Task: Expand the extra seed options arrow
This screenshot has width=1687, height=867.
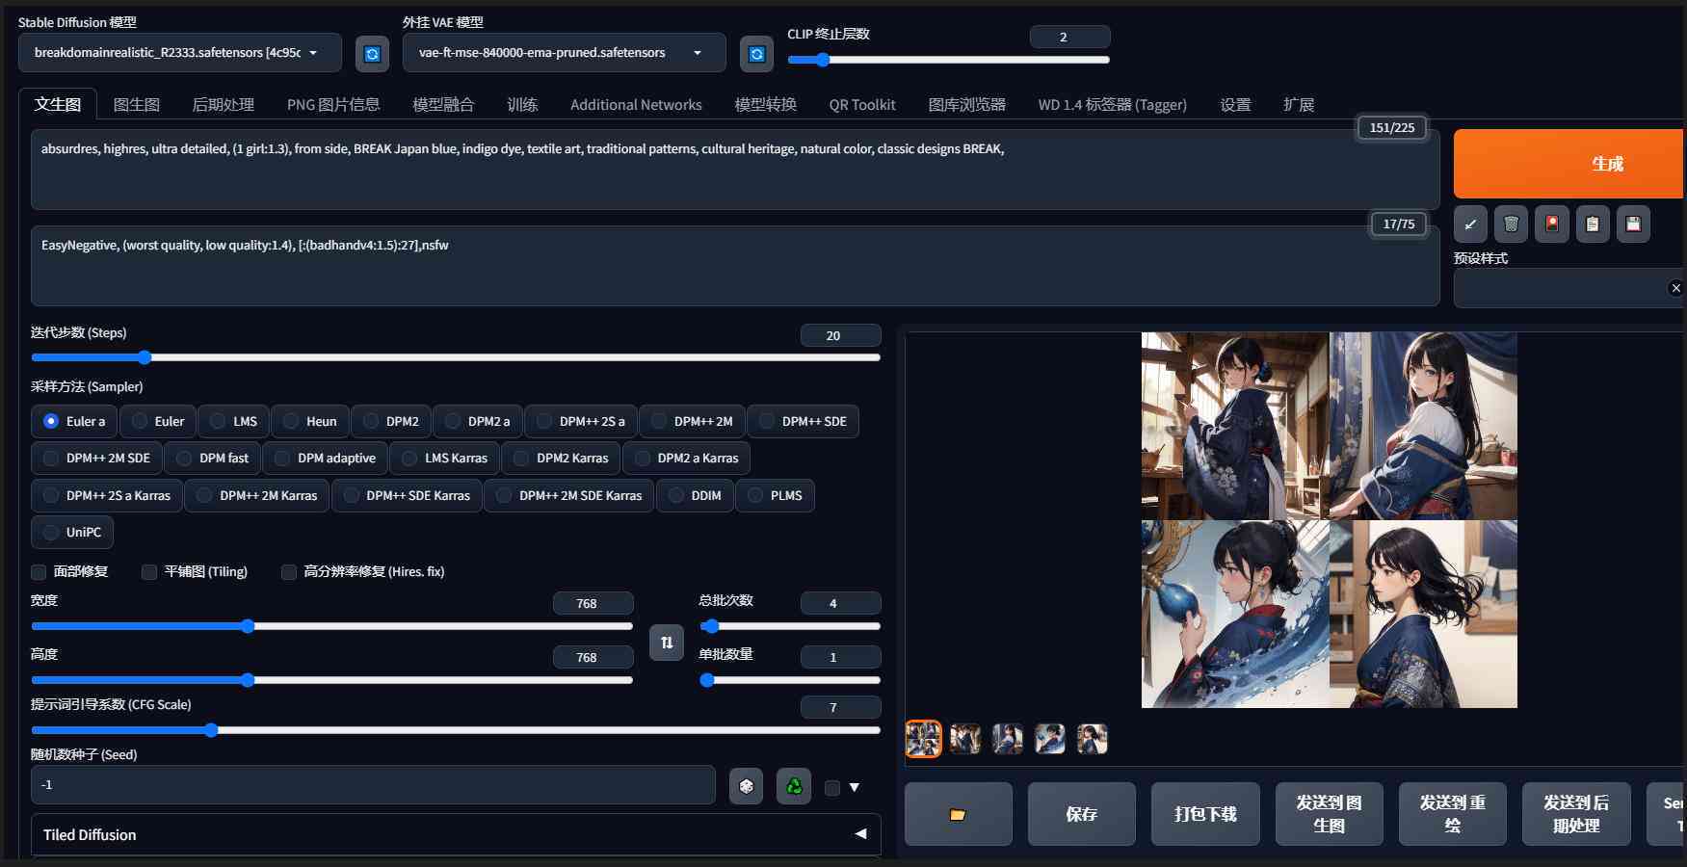Action: pos(855,788)
